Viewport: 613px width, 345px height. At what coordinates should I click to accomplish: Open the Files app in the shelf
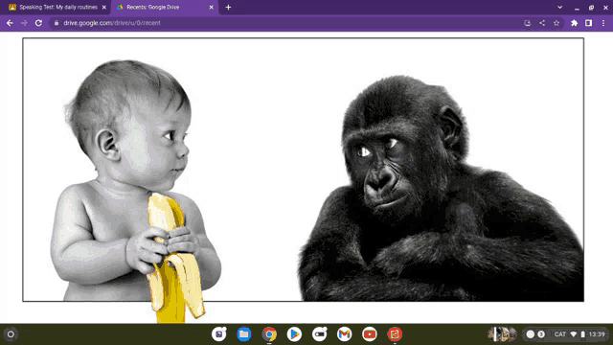(244, 334)
